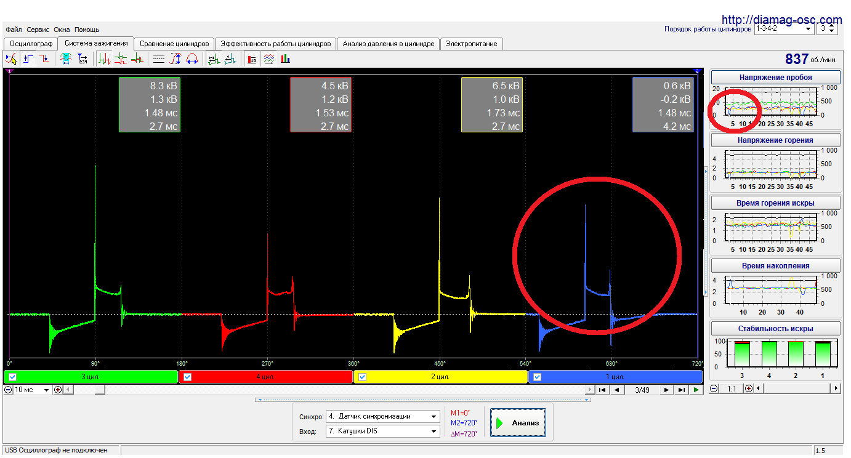This screenshot has width=851, height=458.
Task: Jump to last frame button
Action: (681, 390)
